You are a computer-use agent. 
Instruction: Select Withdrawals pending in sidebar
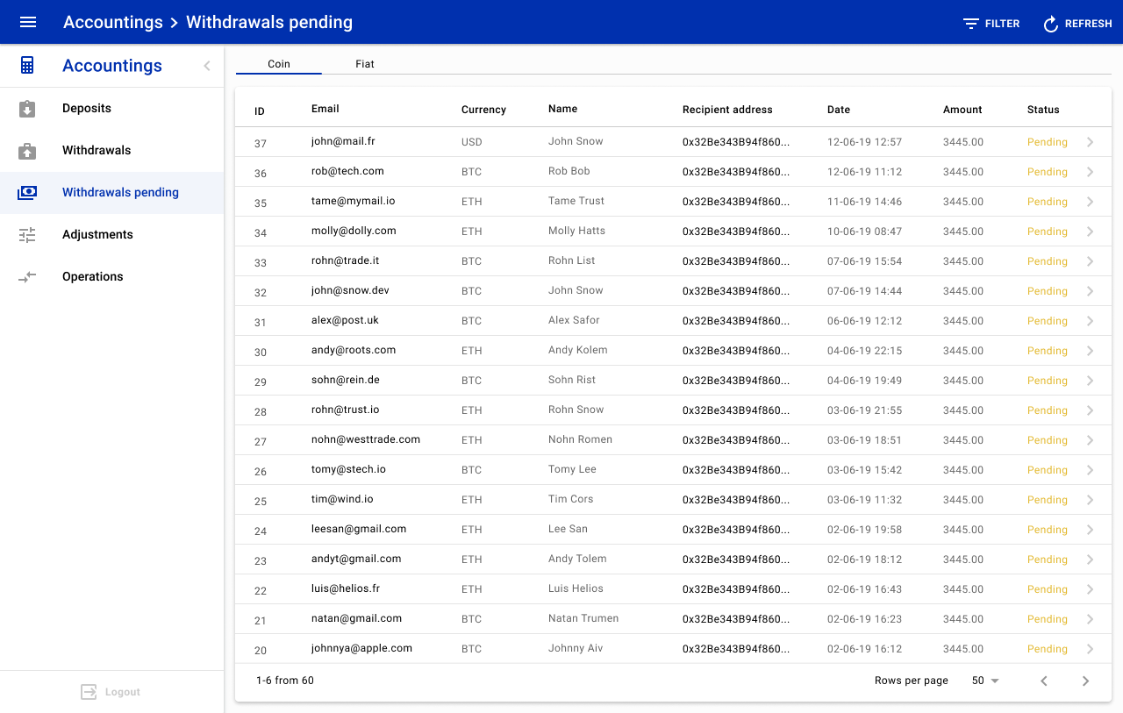111,193
